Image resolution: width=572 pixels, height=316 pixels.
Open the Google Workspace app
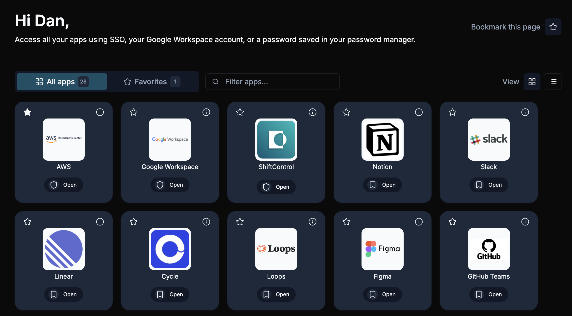pyautogui.click(x=170, y=185)
